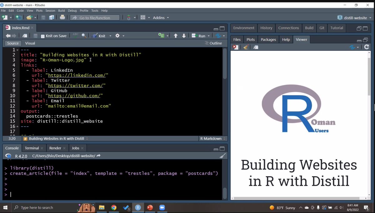Click the editor vertical scrollbar
The height and width of the screenshot is (213, 375).
pos(225,64)
